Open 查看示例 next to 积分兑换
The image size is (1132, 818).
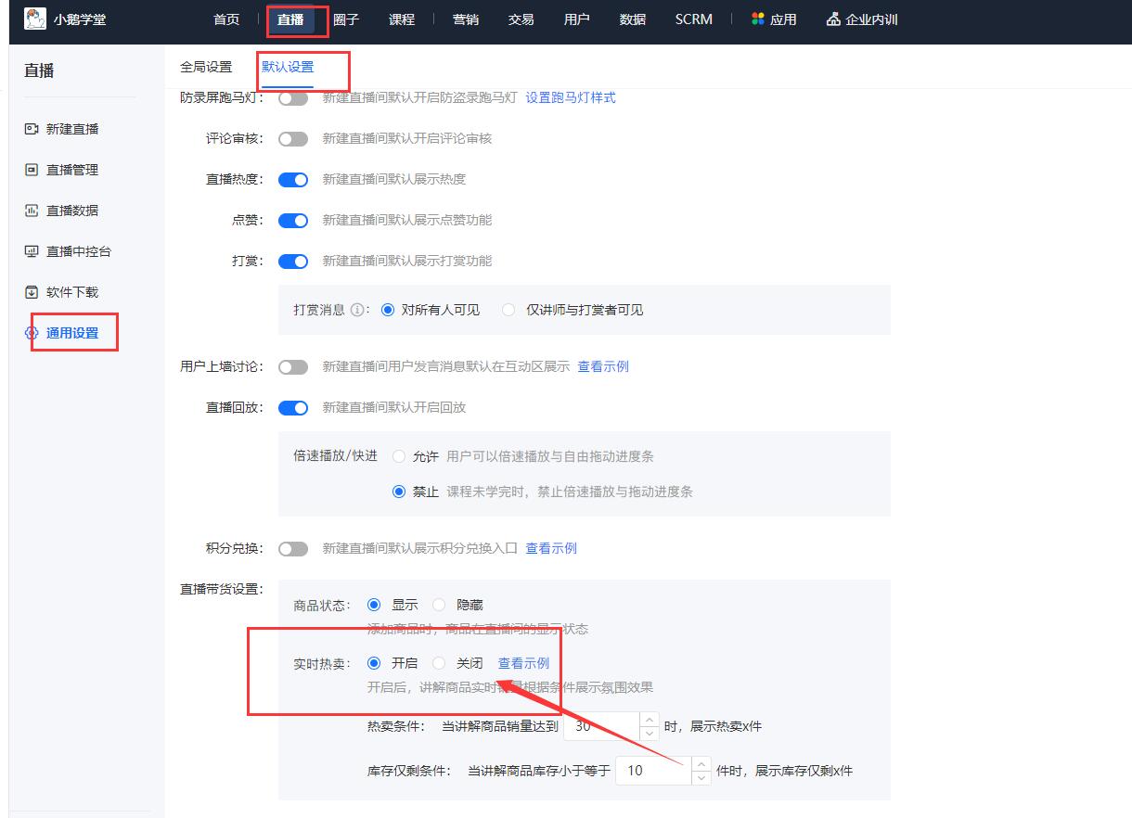(x=549, y=548)
